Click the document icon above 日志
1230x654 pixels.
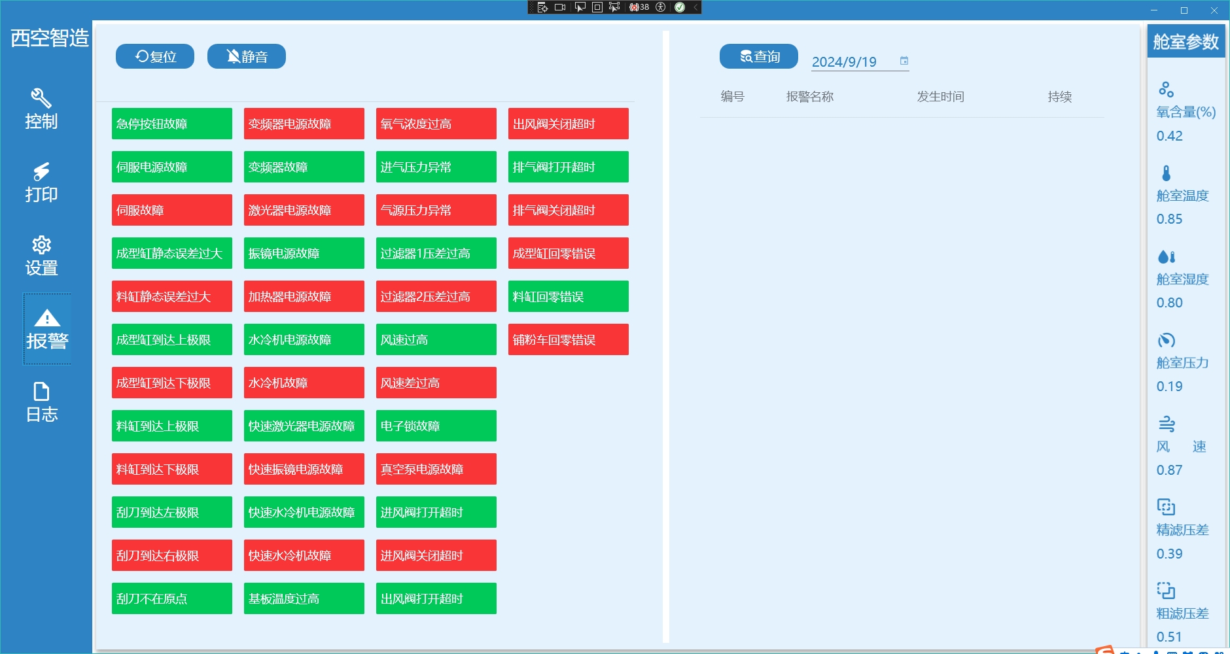click(41, 391)
